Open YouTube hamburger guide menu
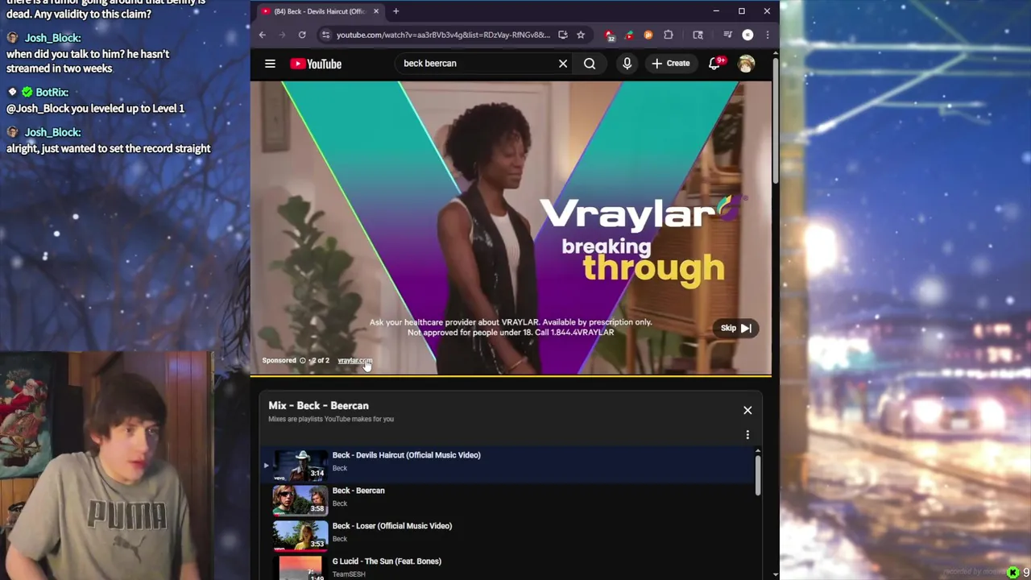 tap(270, 64)
